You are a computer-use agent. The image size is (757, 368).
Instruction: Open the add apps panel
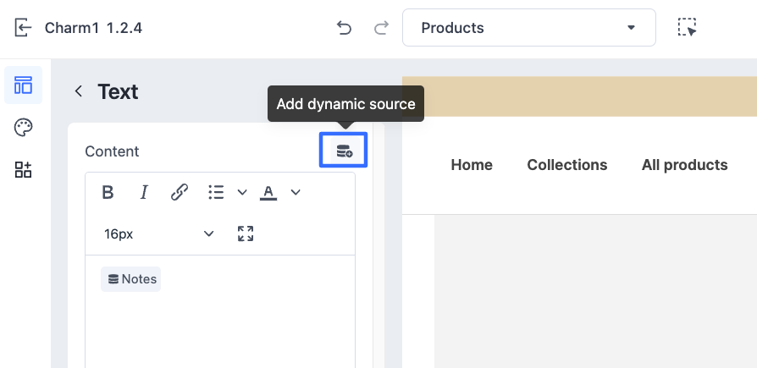pyautogui.click(x=23, y=170)
